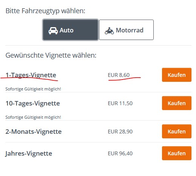This screenshot has width=196, height=176.
Task: Click the motorcycle icon in the Motorrad button
Action: [109, 31]
